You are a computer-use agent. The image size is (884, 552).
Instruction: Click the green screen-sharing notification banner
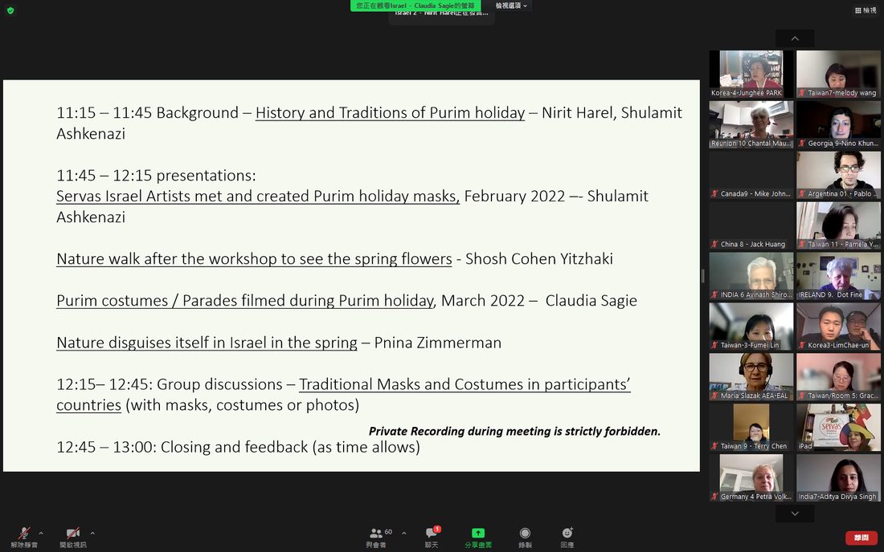point(415,6)
